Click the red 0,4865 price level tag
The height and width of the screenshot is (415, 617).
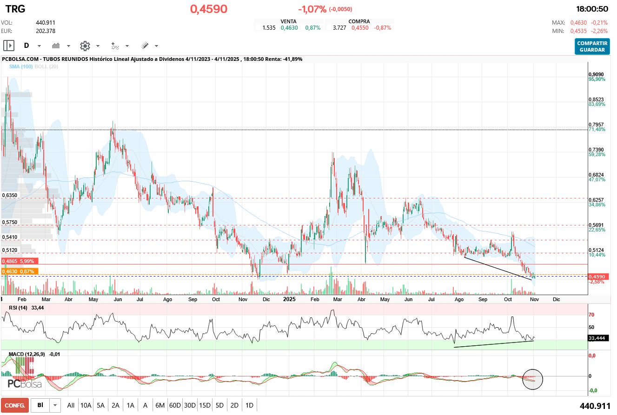[20, 261]
